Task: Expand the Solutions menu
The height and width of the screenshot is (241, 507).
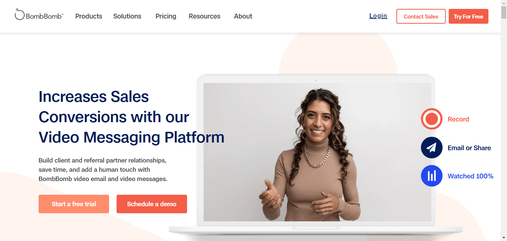Action: tap(127, 16)
